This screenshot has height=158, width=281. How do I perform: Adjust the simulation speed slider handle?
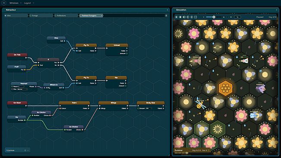[214, 17]
